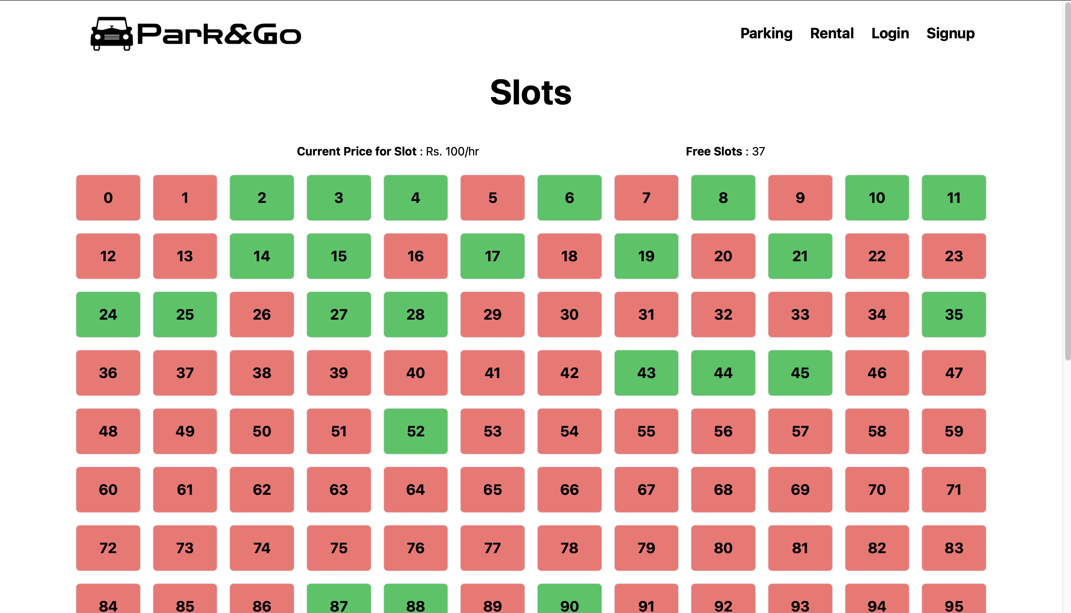Viewport: 1071px width, 613px height.
Task: Select free slot 24
Action: 108,315
